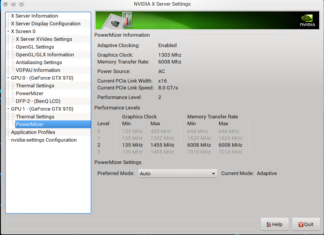This screenshot has width=324, height=235.
Task: Close the NVIDIA X Server Settings window
Action: (x=6, y=4)
